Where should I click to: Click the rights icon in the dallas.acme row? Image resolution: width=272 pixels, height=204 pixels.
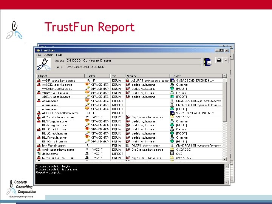pos(87,153)
